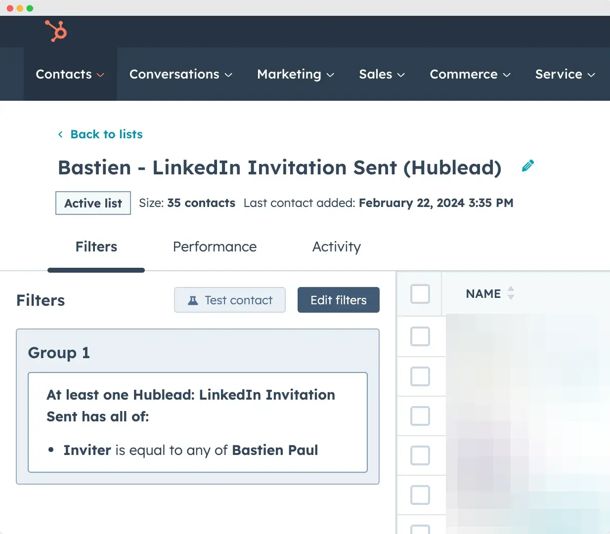Tick the fourth contact row checkbox
Image resolution: width=610 pixels, height=534 pixels.
pyautogui.click(x=420, y=455)
